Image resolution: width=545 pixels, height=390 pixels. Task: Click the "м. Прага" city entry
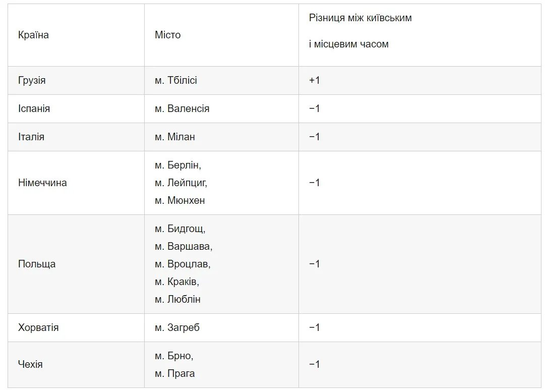tap(175, 373)
